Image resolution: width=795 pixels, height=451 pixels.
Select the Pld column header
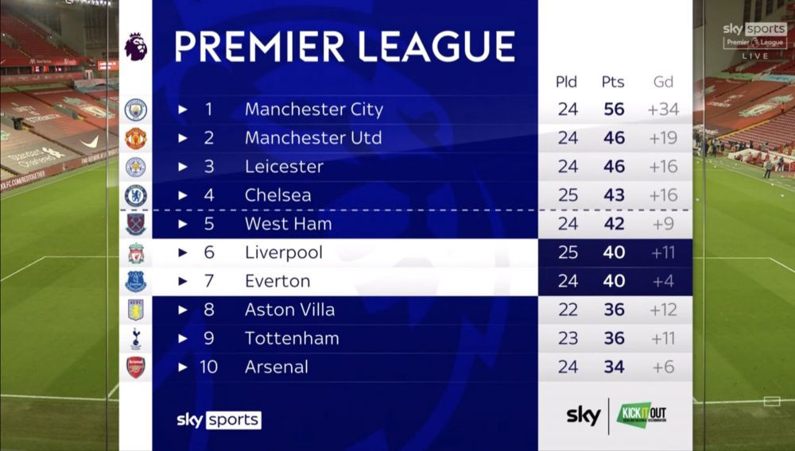click(x=568, y=83)
